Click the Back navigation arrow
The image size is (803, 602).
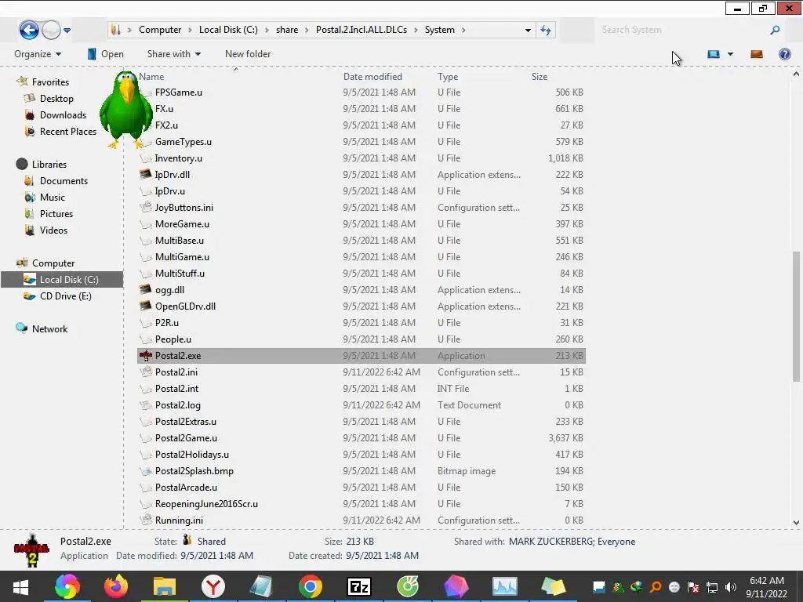pyautogui.click(x=29, y=30)
